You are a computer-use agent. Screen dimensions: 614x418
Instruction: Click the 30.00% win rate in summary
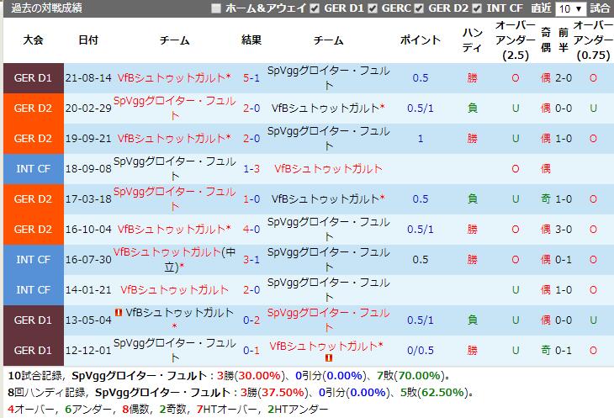259,376
